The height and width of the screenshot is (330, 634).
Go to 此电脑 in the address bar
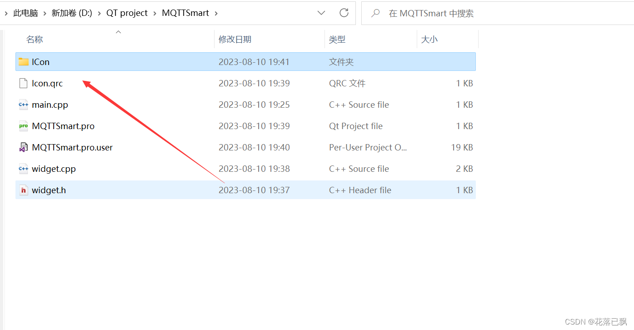[x=25, y=13]
